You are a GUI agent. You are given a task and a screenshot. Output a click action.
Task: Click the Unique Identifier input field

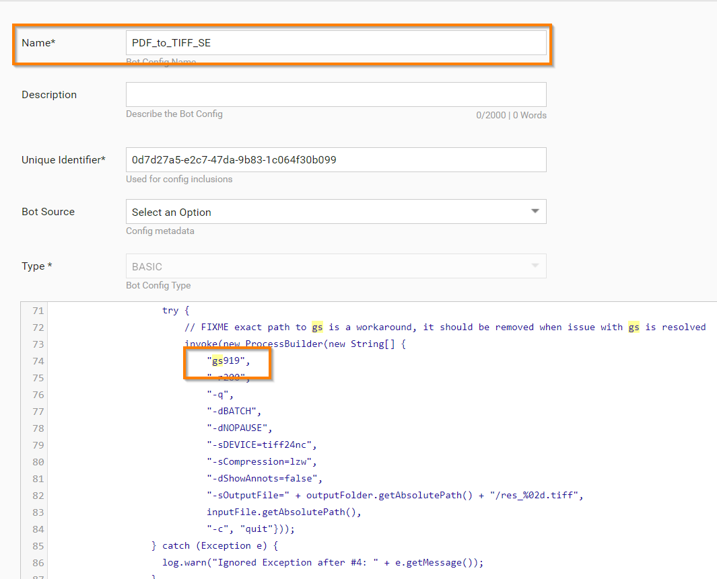pos(336,160)
